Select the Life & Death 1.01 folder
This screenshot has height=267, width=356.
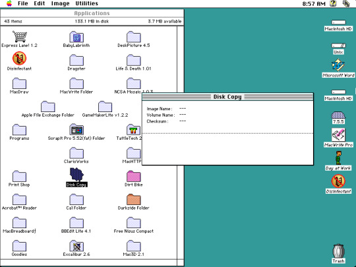click(133, 60)
